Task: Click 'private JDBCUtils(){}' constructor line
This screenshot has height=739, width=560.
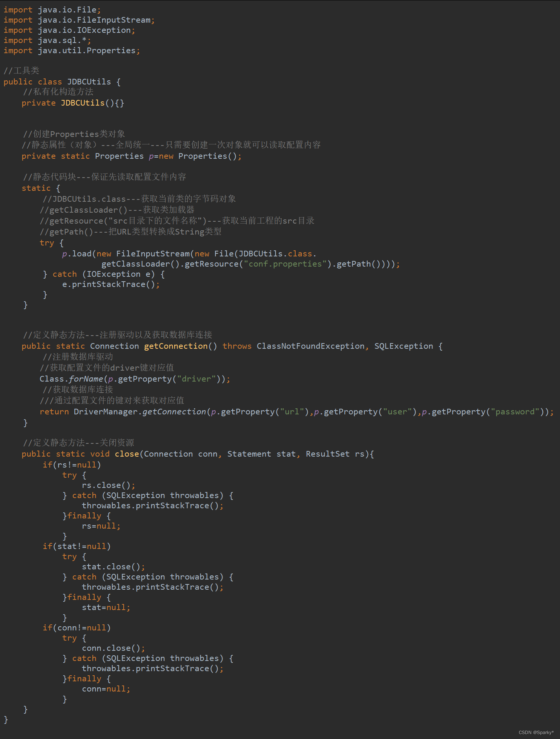Action: tap(73, 103)
